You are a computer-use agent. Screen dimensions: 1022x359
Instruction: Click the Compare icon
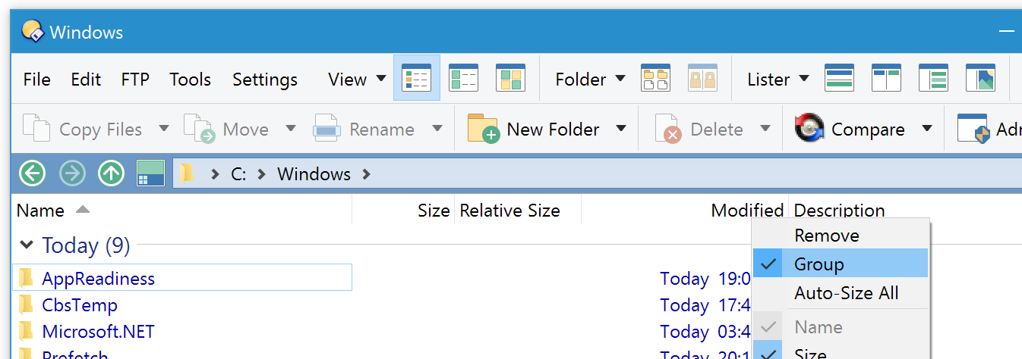[x=809, y=129]
